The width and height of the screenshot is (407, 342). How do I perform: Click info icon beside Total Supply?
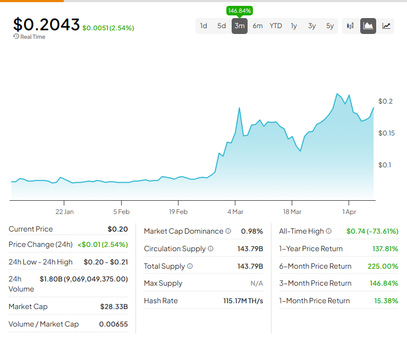pyautogui.click(x=190, y=266)
